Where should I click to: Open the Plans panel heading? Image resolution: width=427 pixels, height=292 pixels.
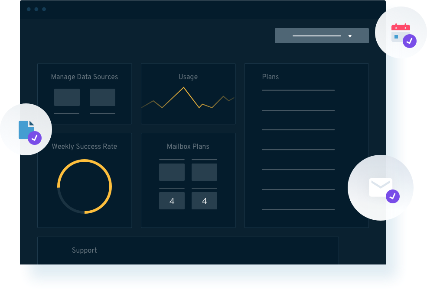(270, 77)
